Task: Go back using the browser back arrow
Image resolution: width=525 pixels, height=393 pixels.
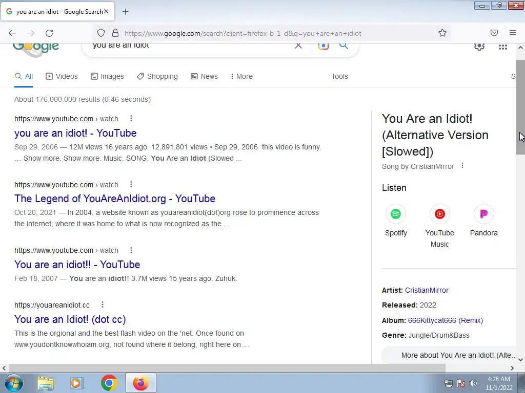Action: pos(12,33)
